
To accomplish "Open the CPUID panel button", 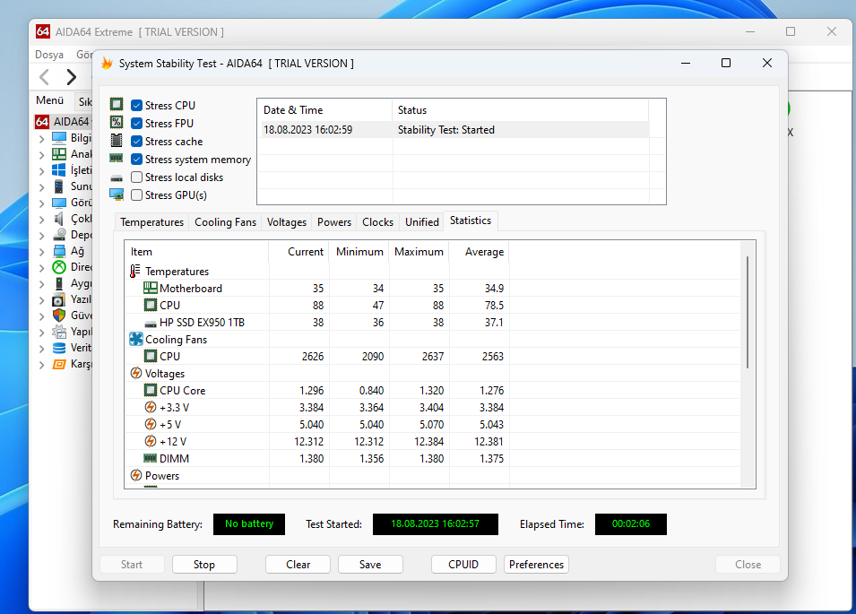I will 463,565.
